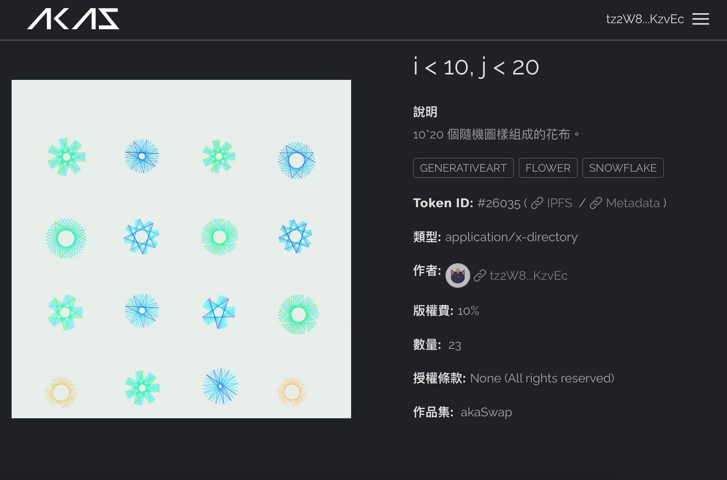Screen dimensions: 727x480
Task: Open the hamburger menu icon
Action: coord(700,19)
